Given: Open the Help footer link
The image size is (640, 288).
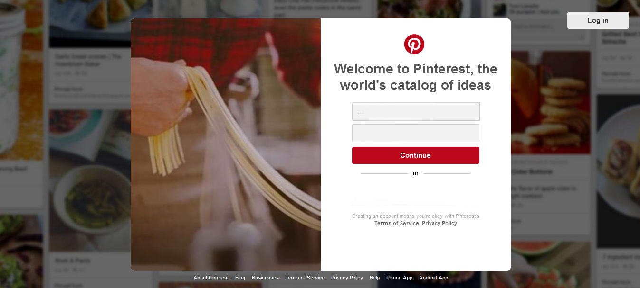Looking at the screenshot, I should 374,278.
